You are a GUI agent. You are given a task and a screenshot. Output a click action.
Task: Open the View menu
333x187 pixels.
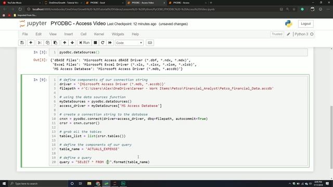[53, 34]
